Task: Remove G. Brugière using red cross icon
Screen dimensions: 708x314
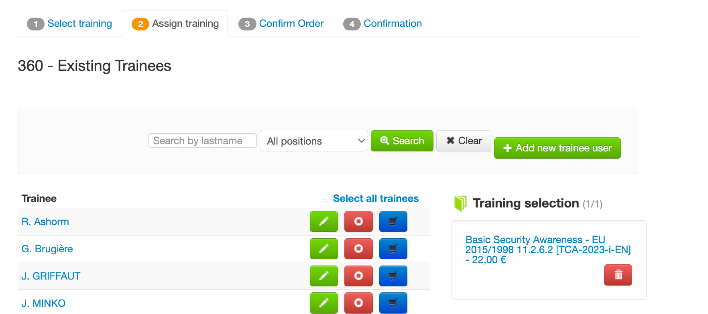Action: [358, 249]
